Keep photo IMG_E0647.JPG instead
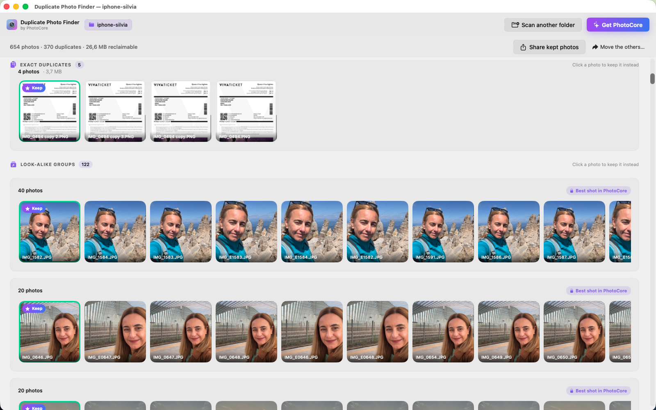656x410 pixels. point(115,332)
